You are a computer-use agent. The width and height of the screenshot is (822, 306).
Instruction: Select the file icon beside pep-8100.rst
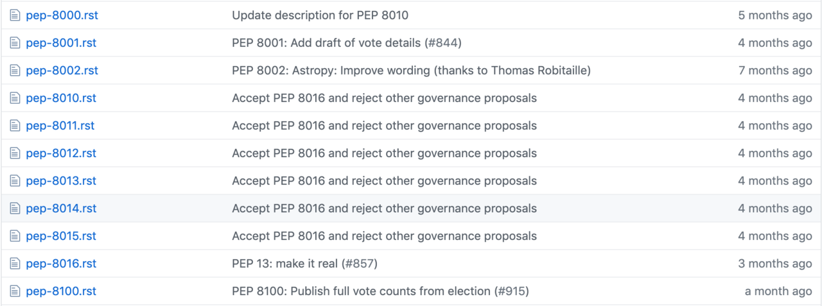tap(15, 291)
